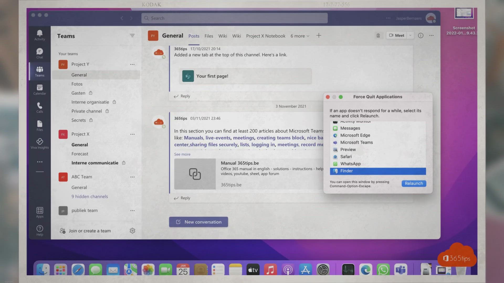Image resolution: width=504 pixels, height=283 pixels.
Task: Select Preview in Force Quit list
Action: (378, 150)
